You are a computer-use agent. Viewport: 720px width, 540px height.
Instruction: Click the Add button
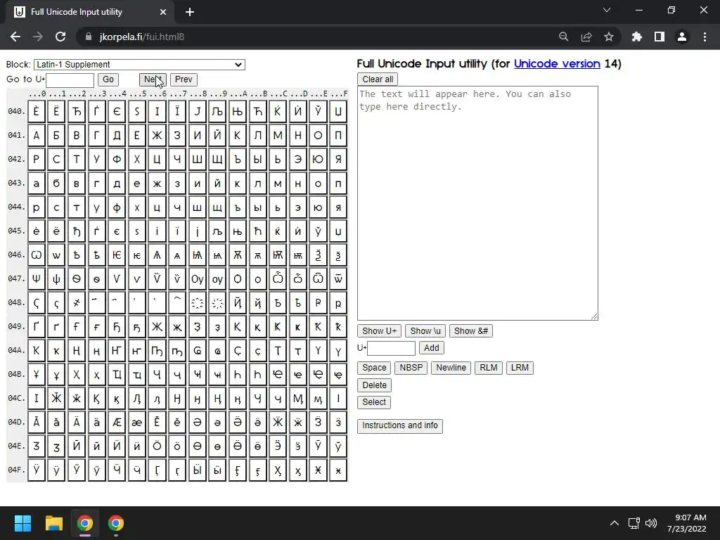point(431,348)
